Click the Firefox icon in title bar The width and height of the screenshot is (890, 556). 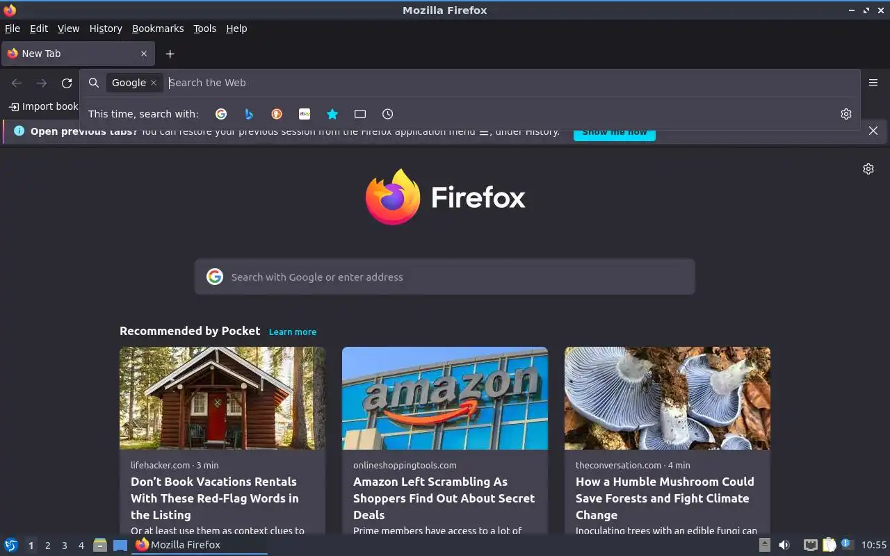[10, 10]
